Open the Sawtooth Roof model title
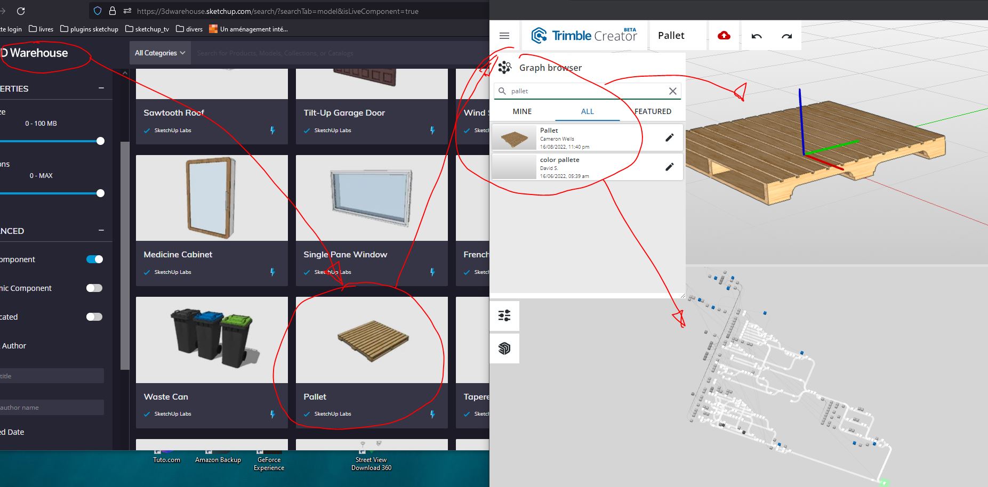 [174, 112]
